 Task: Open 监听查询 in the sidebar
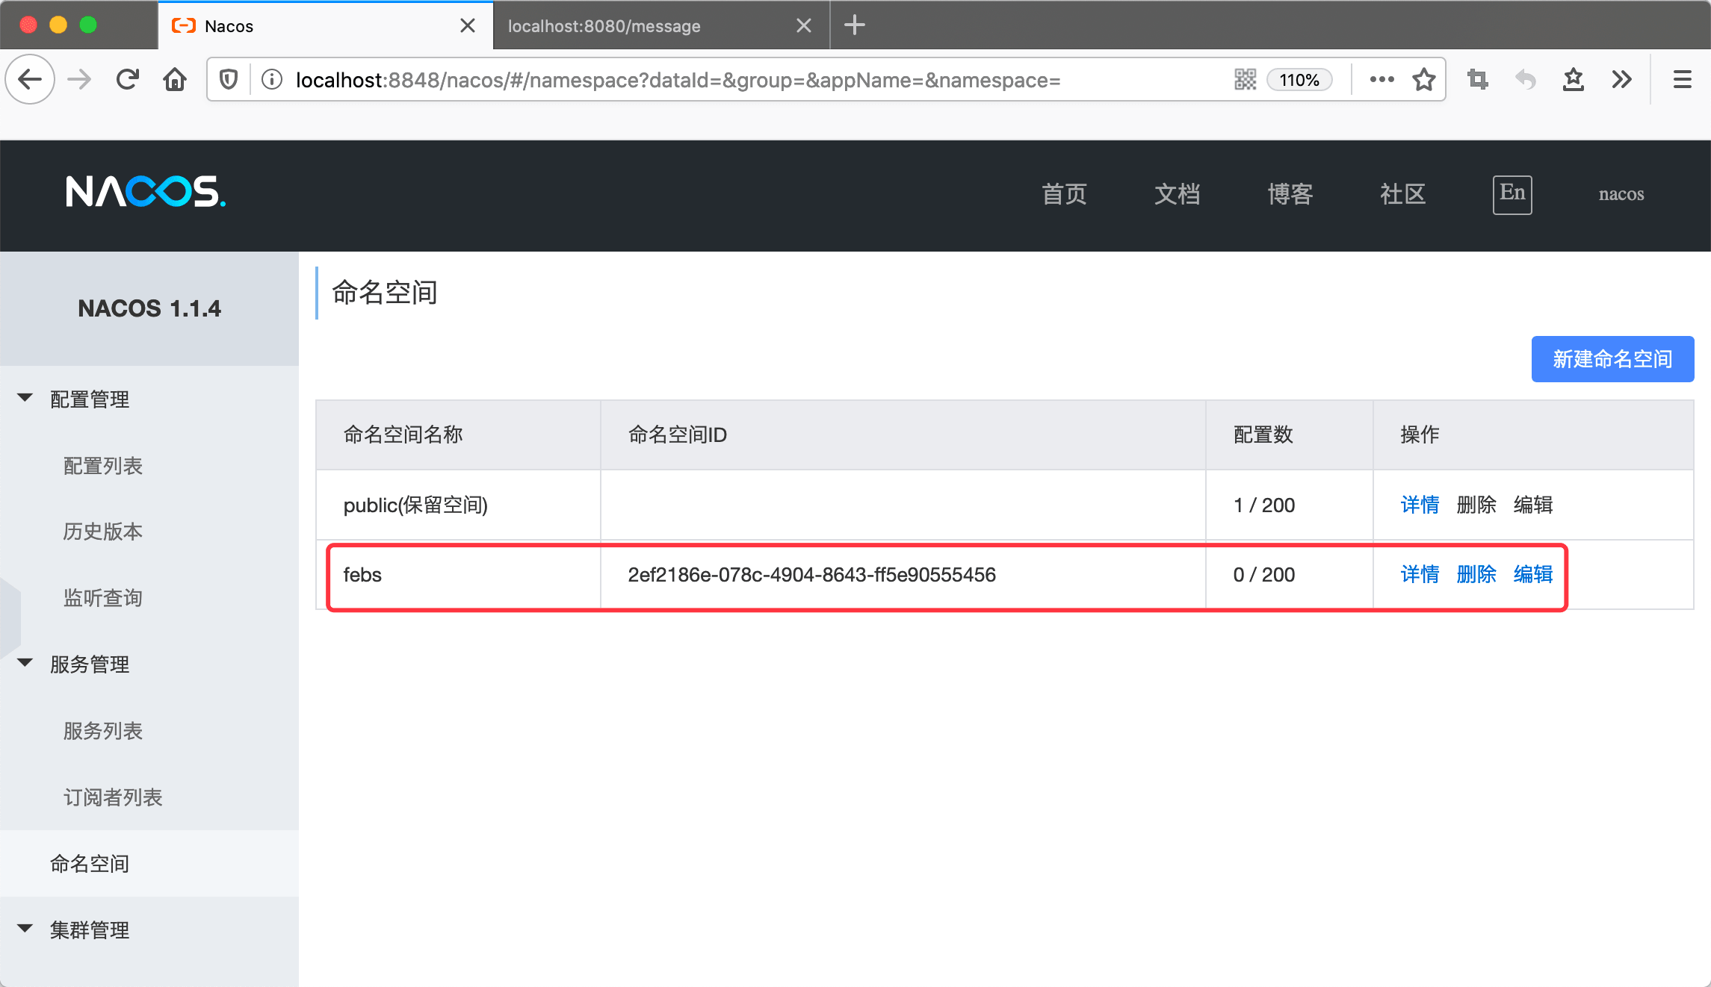[x=103, y=598]
